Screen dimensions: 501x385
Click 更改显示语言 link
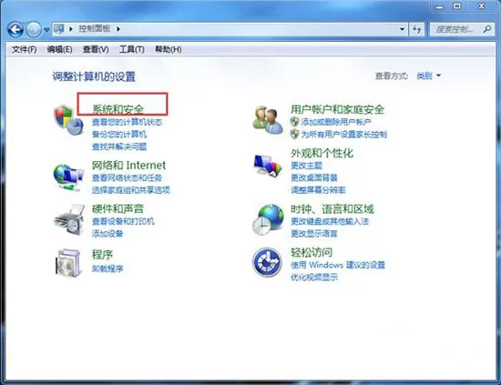(x=314, y=234)
